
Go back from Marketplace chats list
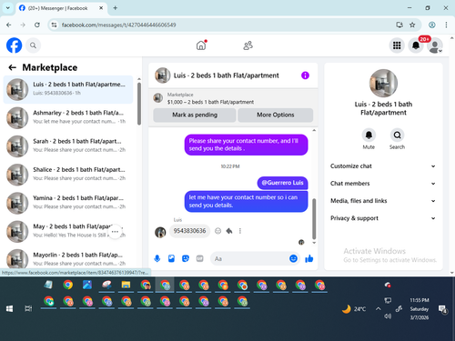12,67
